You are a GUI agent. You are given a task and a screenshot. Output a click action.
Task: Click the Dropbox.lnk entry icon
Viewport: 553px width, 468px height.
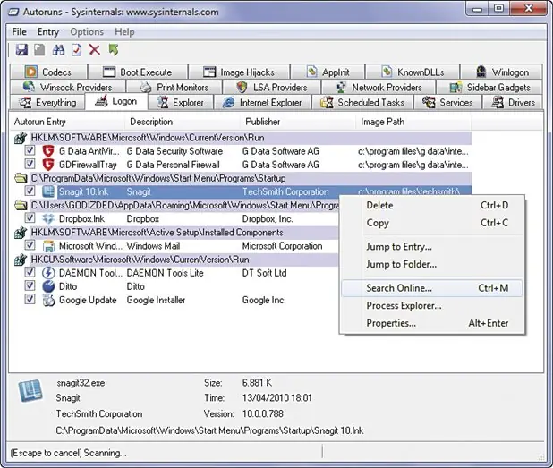point(48,219)
